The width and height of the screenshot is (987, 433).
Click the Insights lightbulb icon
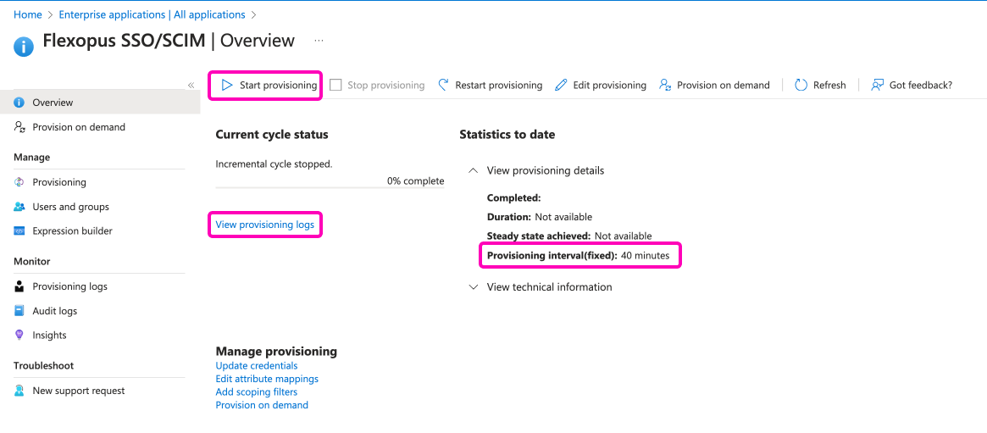(19, 335)
